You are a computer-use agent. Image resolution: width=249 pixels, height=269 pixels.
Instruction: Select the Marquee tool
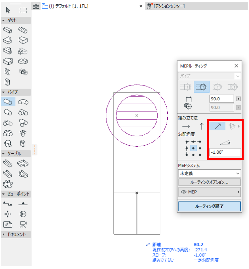23,10
